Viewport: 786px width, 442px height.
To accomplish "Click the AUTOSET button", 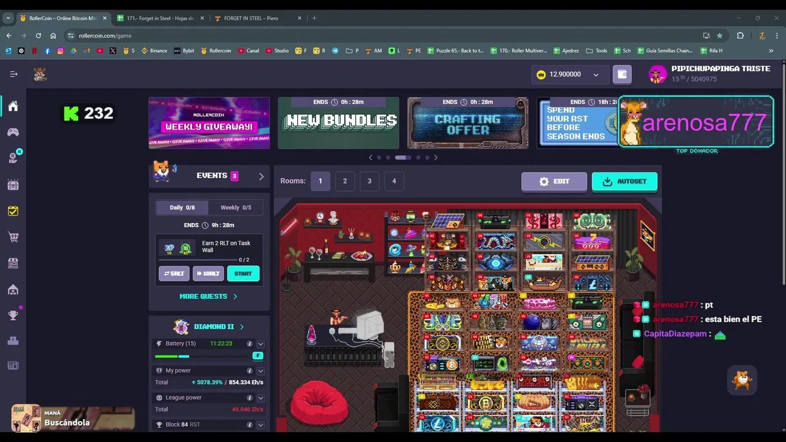I will [625, 181].
